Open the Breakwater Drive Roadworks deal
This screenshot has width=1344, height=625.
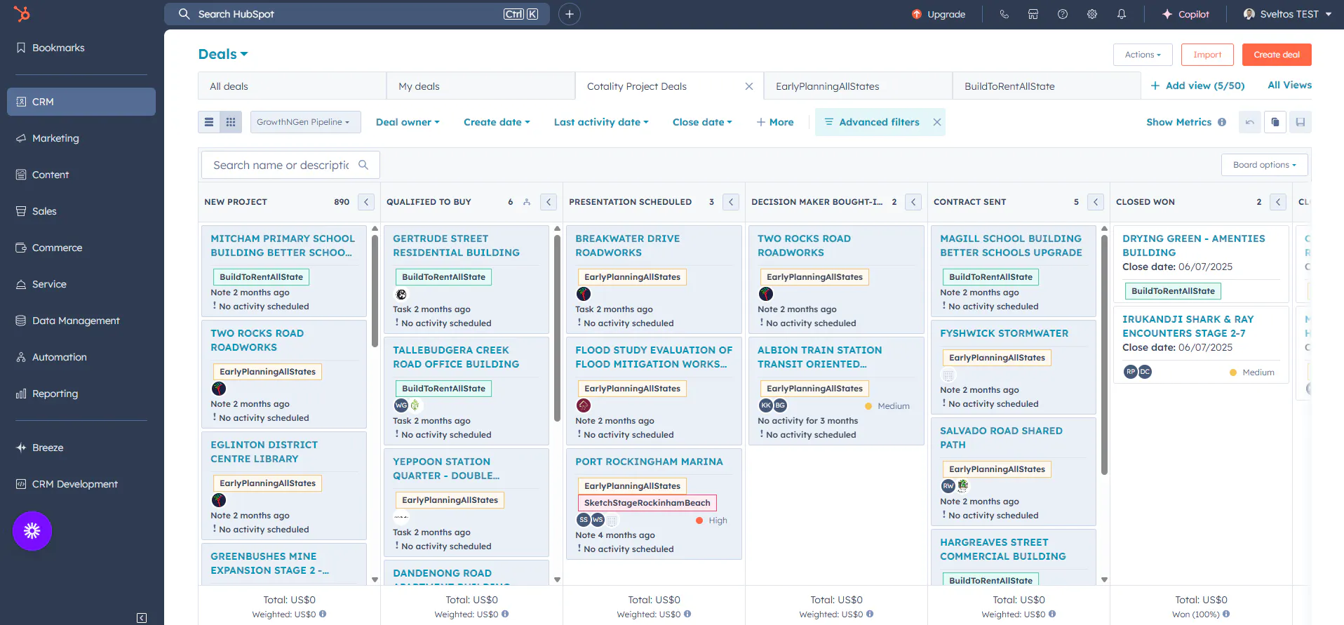[x=627, y=246]
